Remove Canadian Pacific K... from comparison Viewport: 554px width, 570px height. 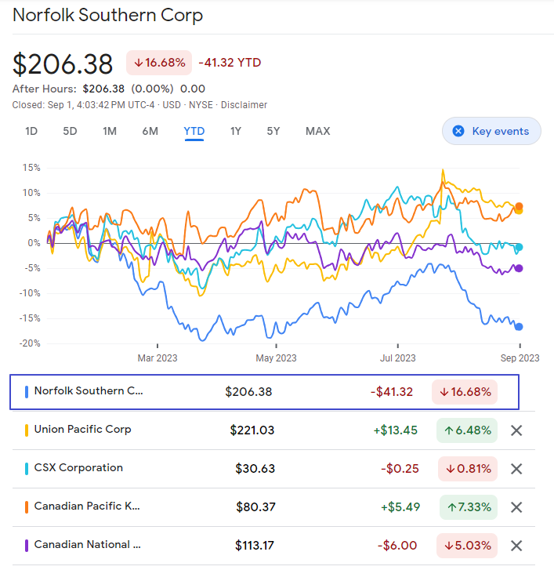click(x=516, y=507)
